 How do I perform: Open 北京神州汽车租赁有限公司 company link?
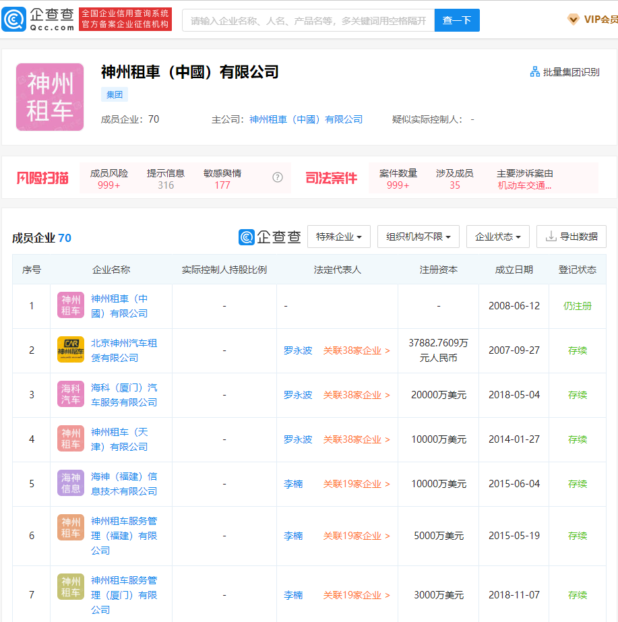point(124,350)
